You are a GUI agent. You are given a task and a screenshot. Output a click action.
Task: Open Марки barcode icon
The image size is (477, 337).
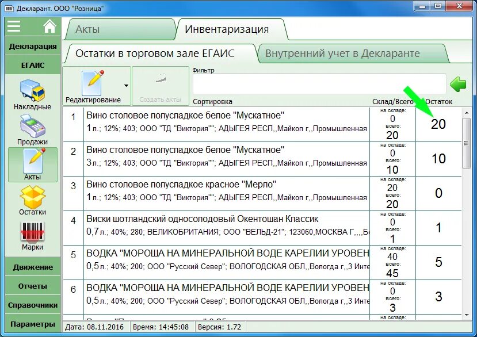tap(33, 232)
